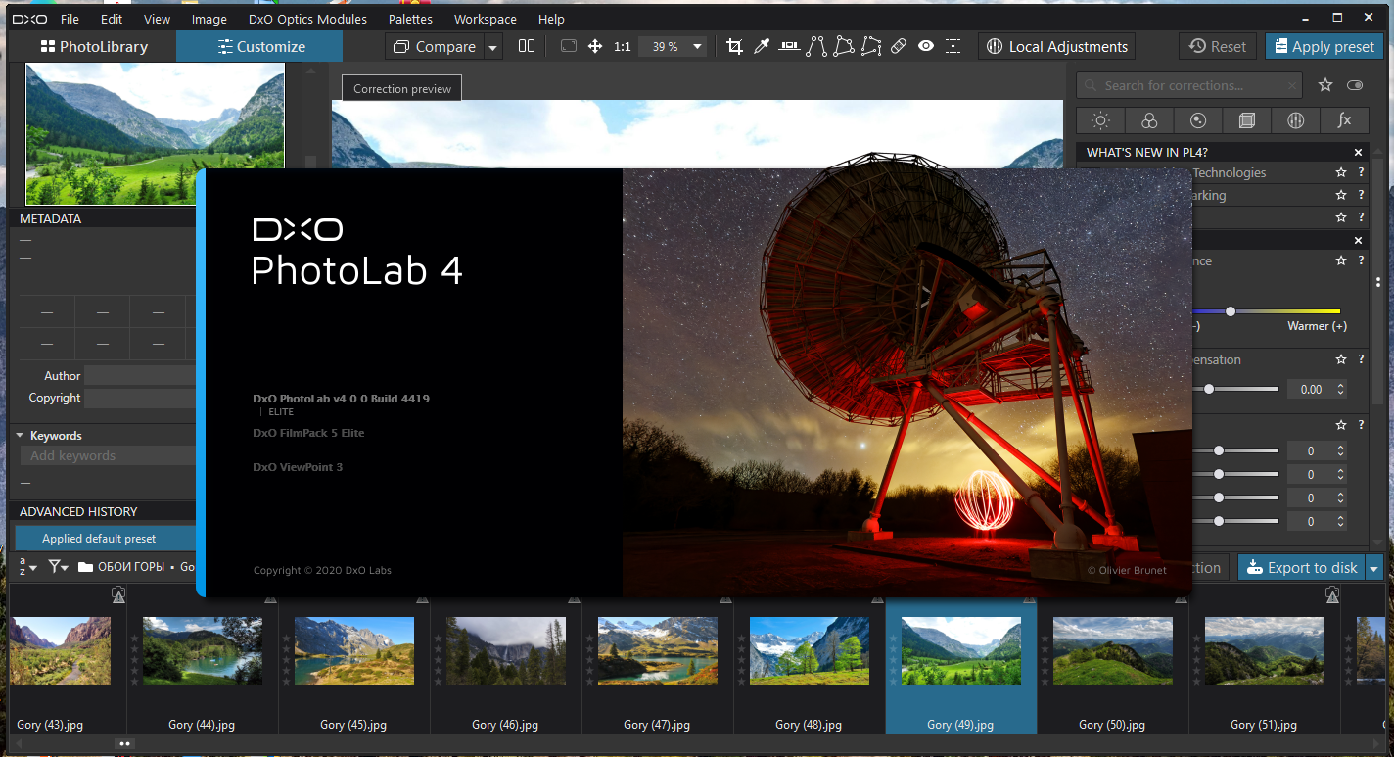Click the first Selective Tone slider handle
Viewport: 1394px width, 757px height.
pos(1219,451)
